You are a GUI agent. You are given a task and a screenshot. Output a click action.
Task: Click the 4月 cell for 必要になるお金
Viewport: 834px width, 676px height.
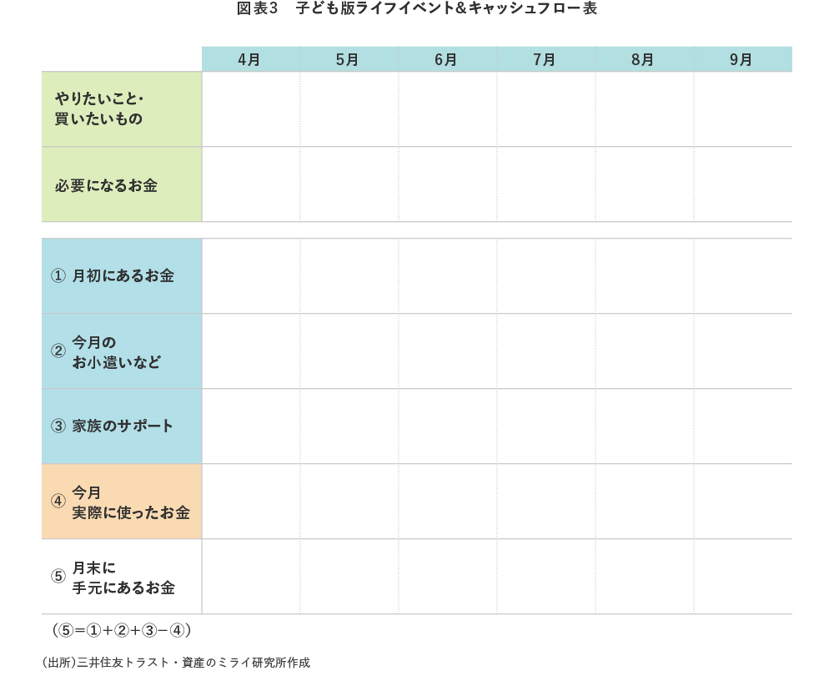pos(249,184)
